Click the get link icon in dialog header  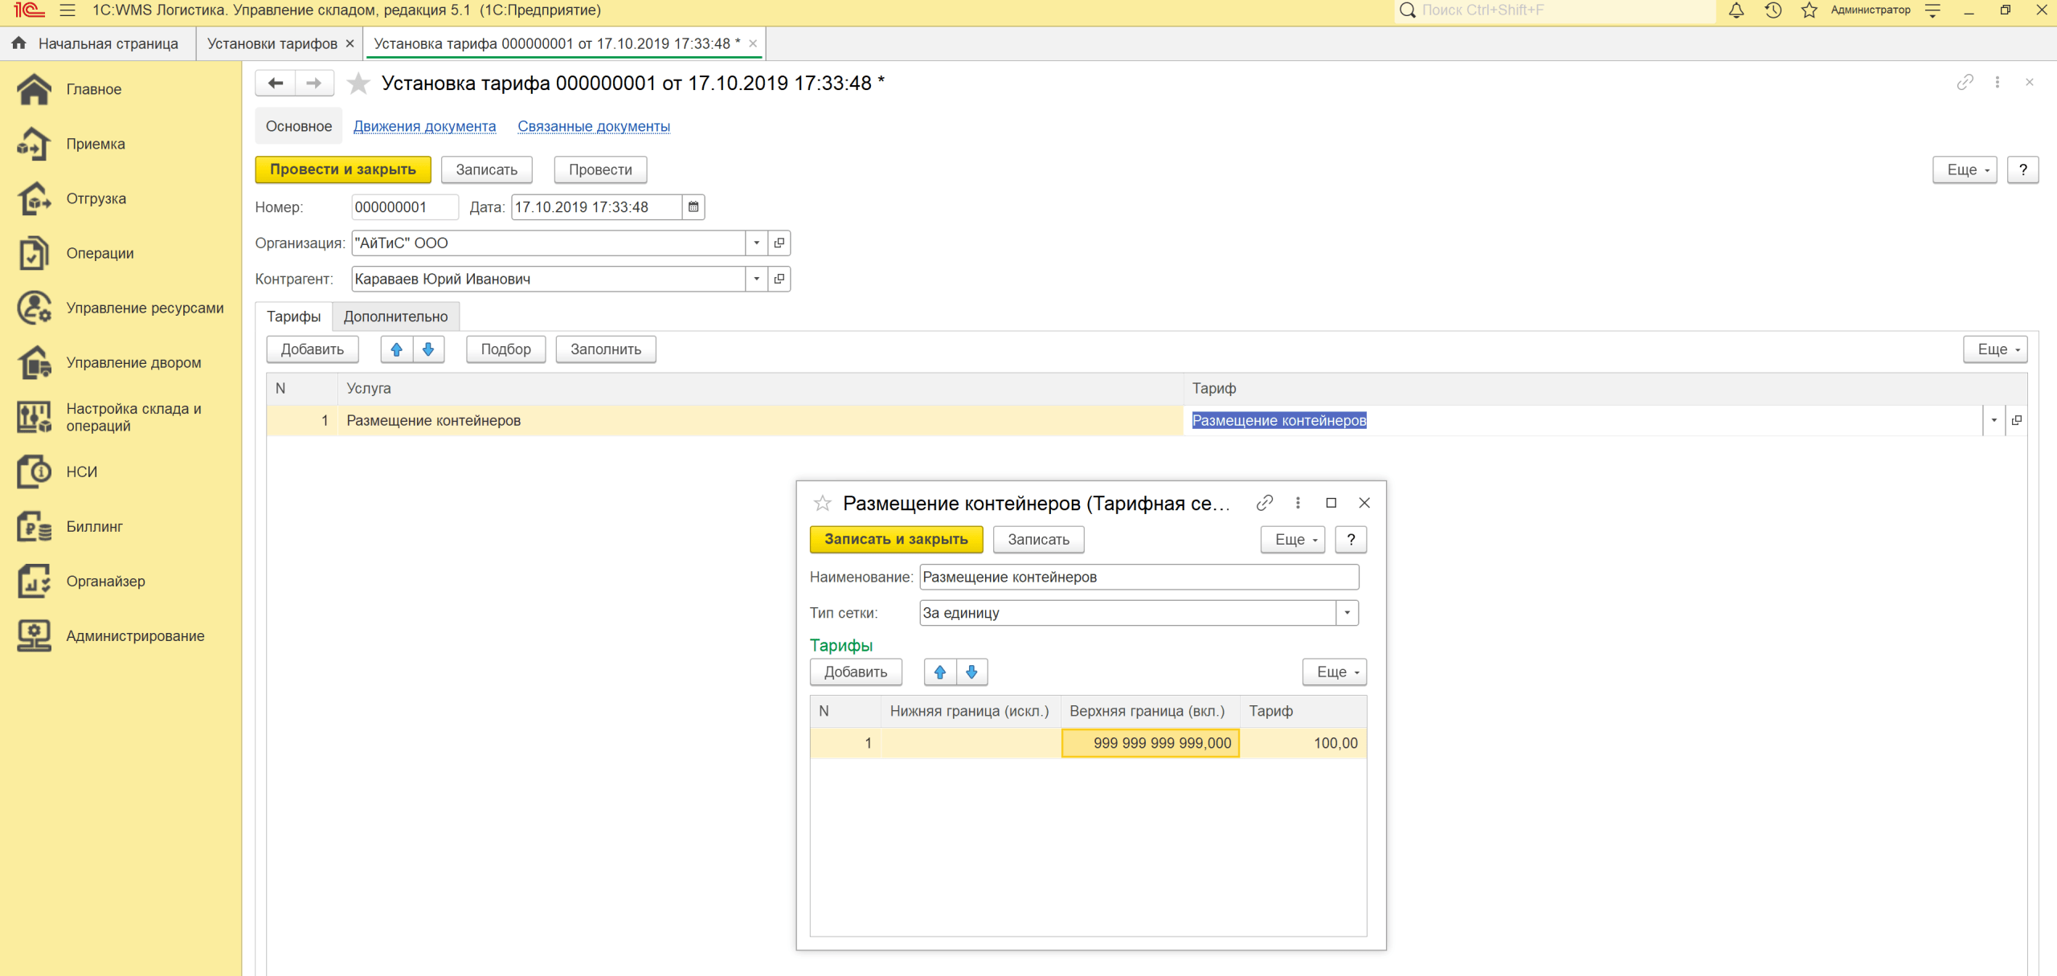1264,503
